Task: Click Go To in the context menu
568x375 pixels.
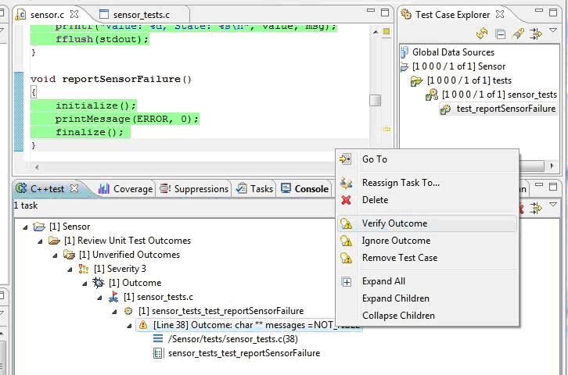Action: 374,159
